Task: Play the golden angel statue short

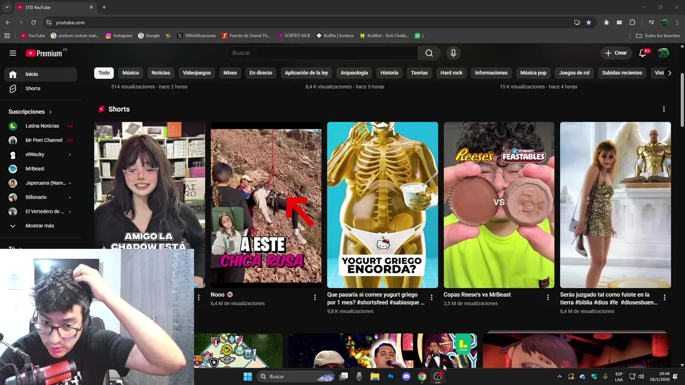Action: point(615,205)
